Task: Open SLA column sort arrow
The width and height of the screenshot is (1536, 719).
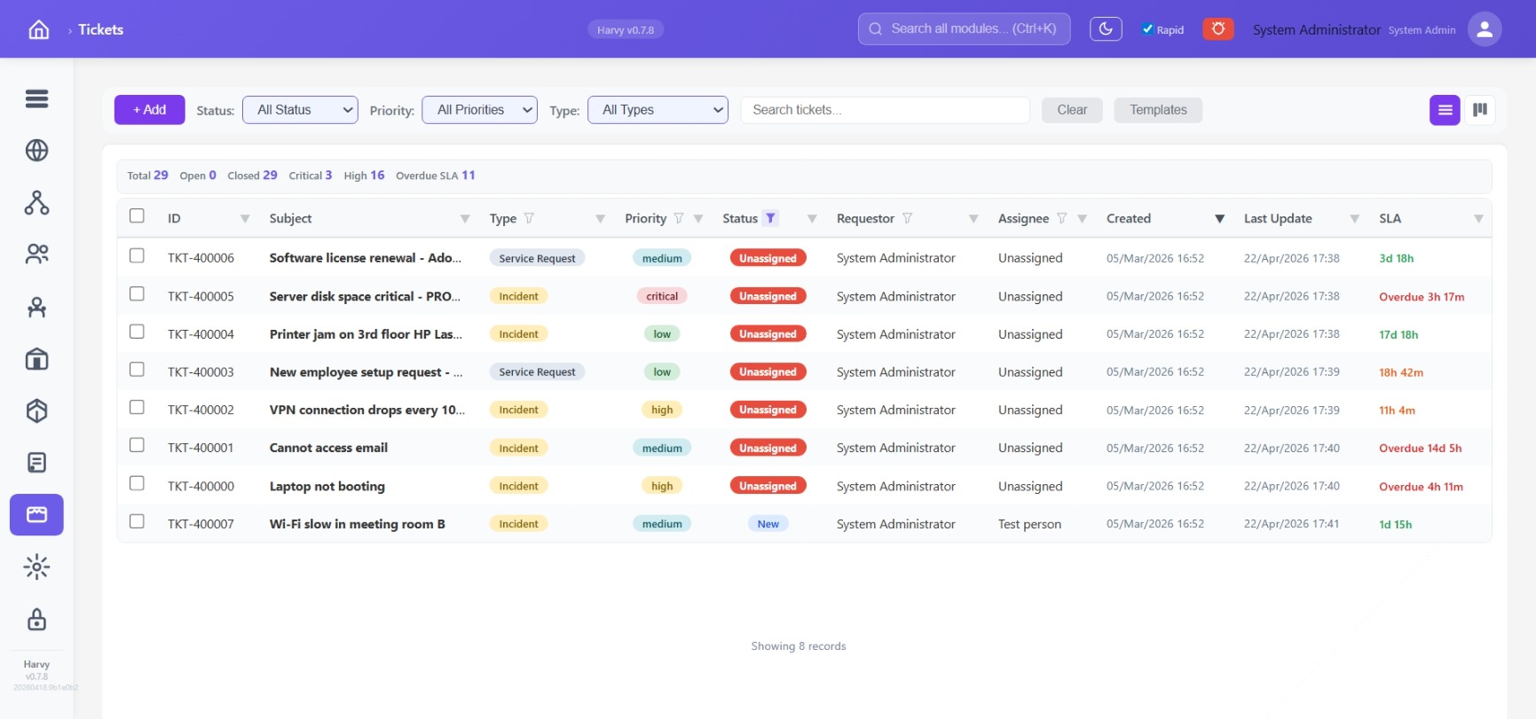Action: [x=1478, y=219]
